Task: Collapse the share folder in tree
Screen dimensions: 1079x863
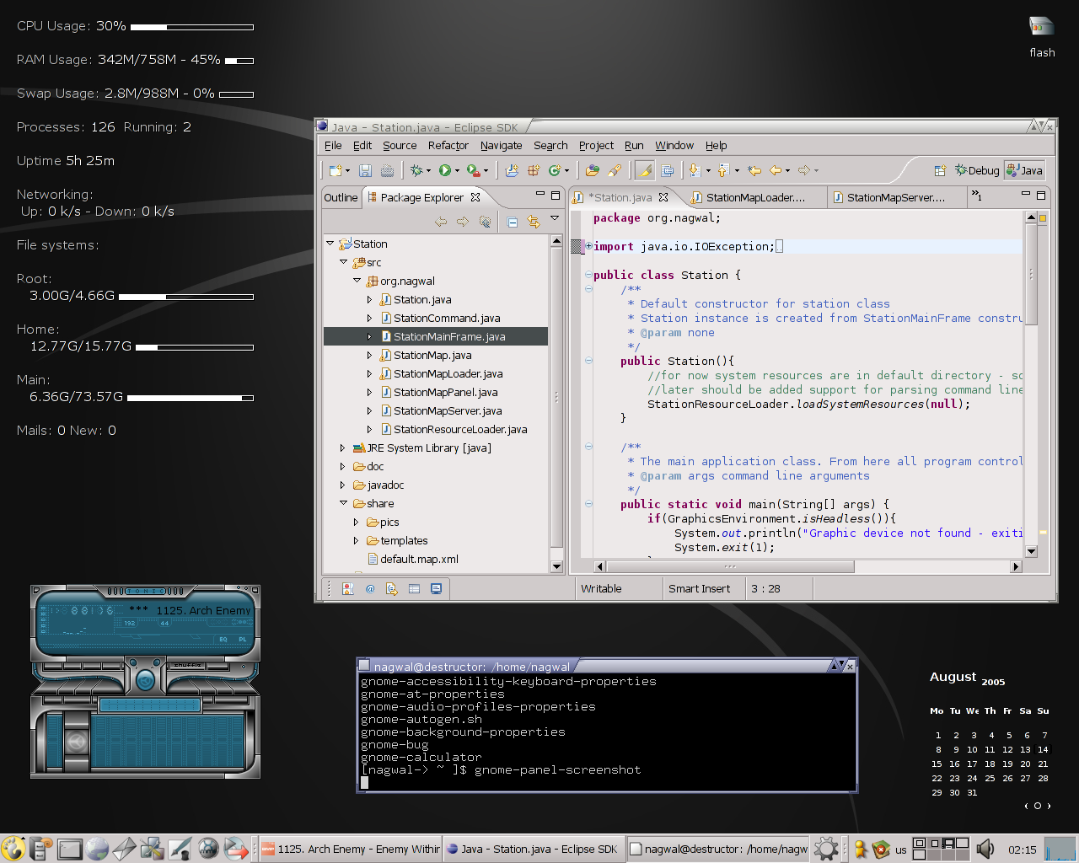Action: [x=344, y=503]
